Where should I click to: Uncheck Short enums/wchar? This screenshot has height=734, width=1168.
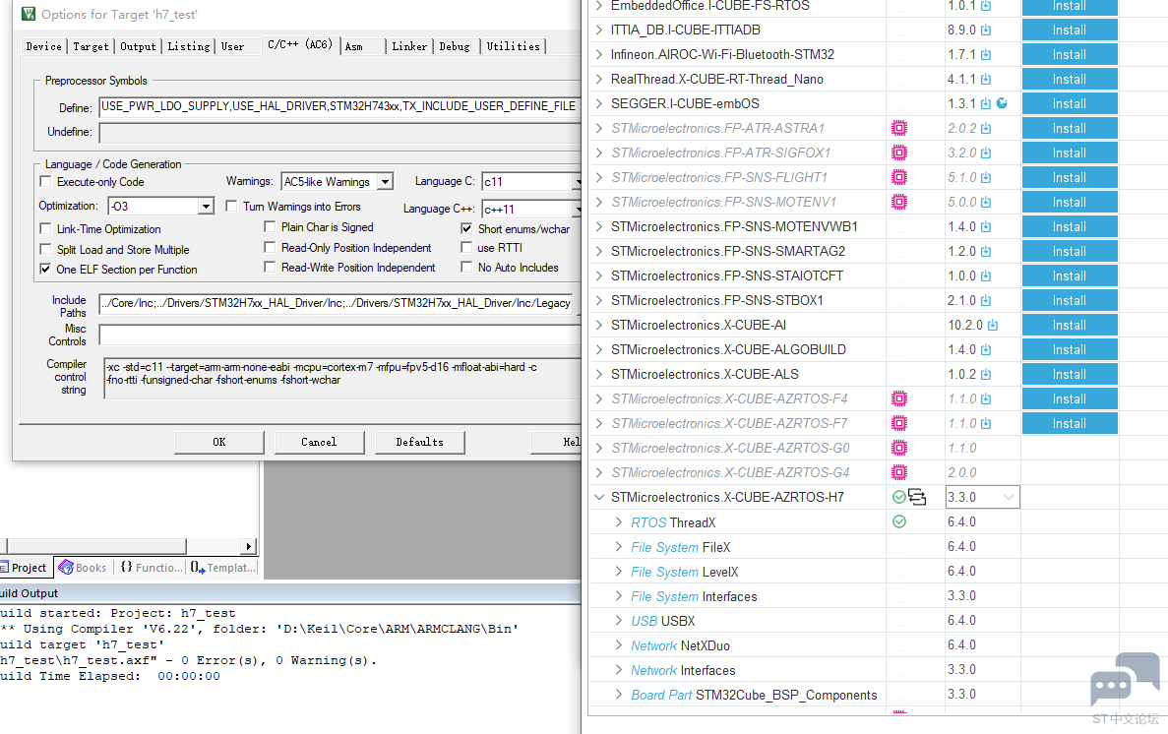[x=466, y=229]
